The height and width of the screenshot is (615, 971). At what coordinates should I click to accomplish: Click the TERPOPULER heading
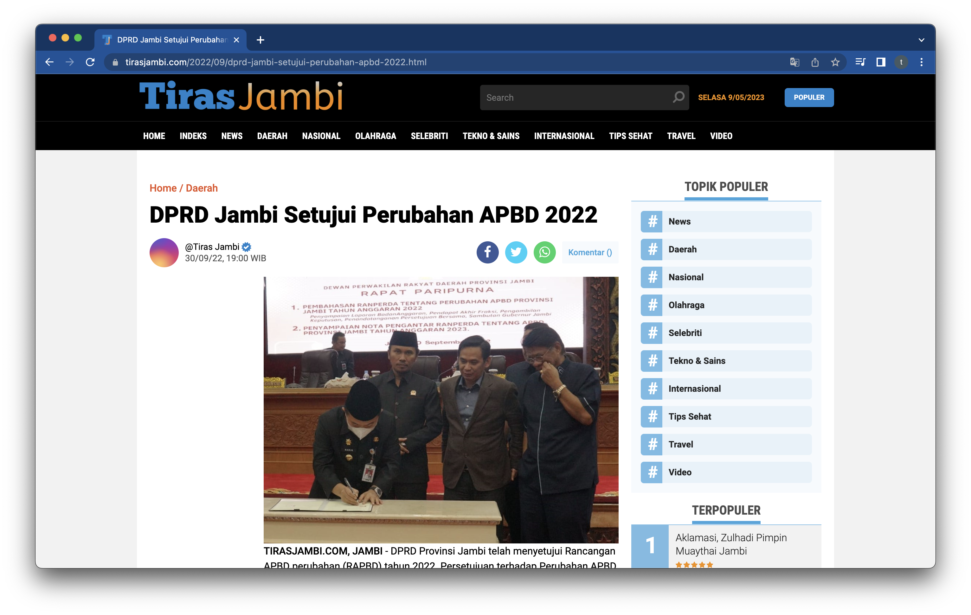[x=726, y=510]
